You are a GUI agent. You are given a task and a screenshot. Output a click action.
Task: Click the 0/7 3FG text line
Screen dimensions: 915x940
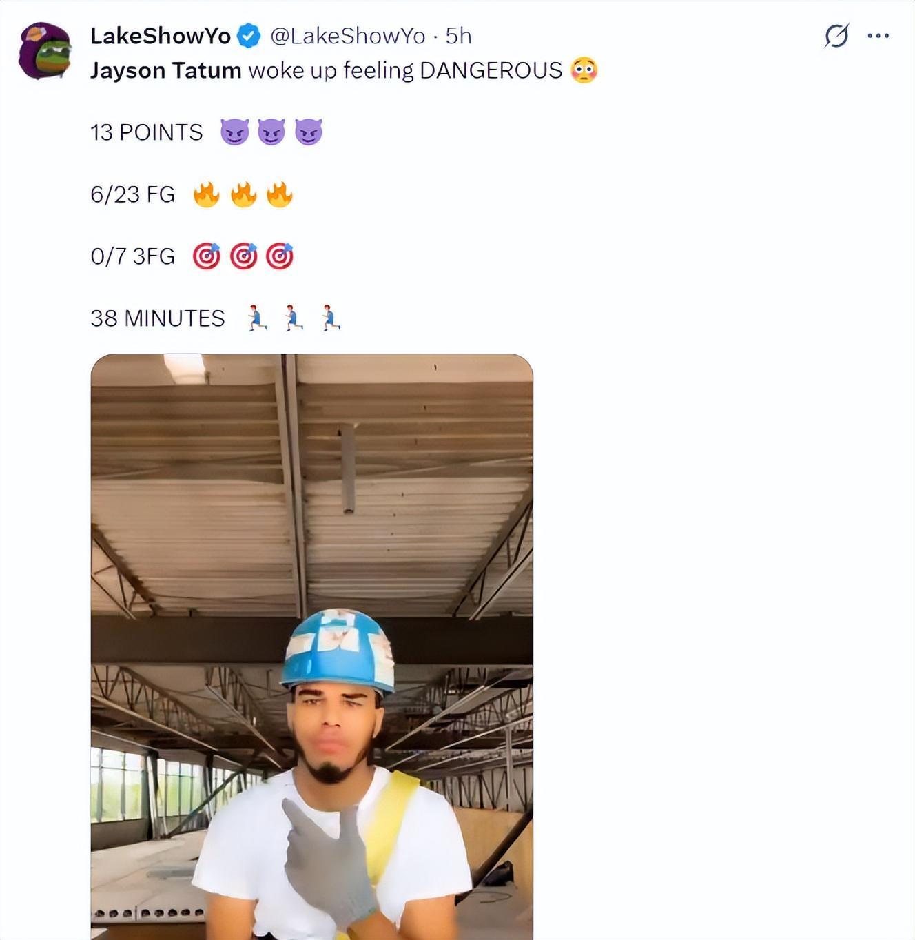point(133,256)
